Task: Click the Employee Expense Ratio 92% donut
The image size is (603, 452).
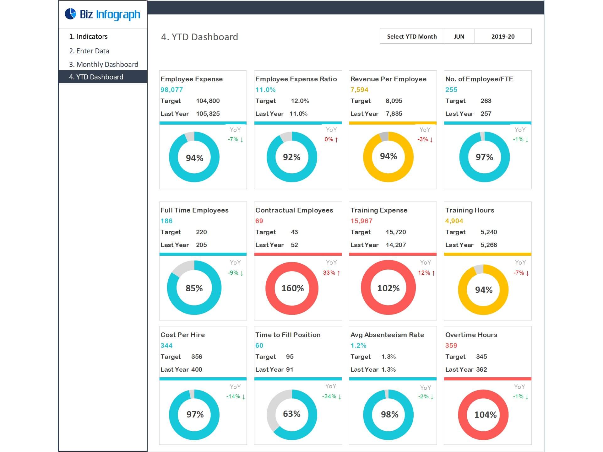Action: [x=292, y=157]
